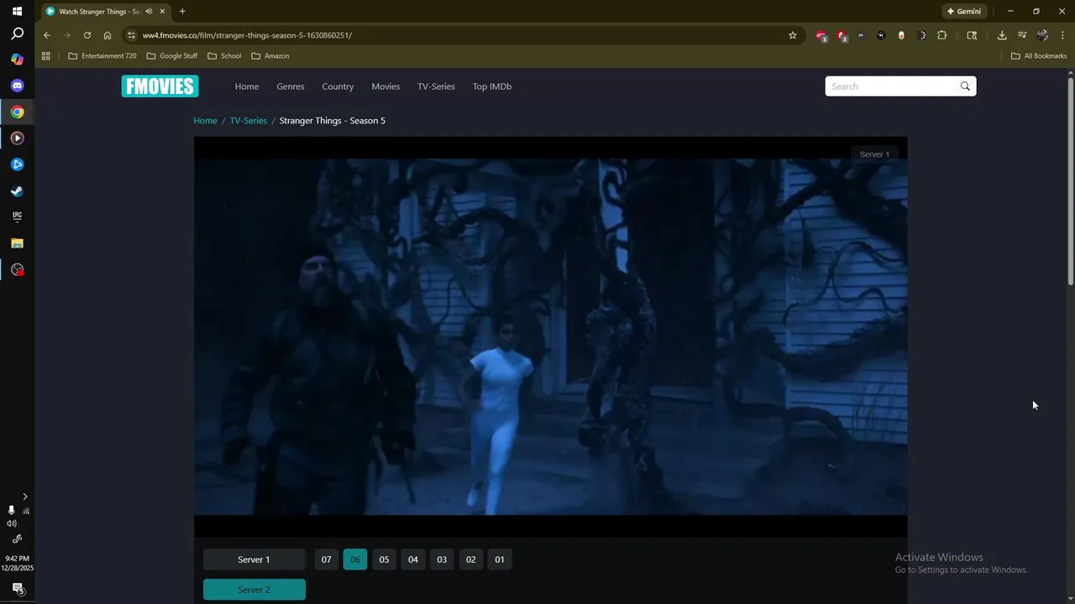Click the TV-Series breadcrumb link

(x=249, y=121)
